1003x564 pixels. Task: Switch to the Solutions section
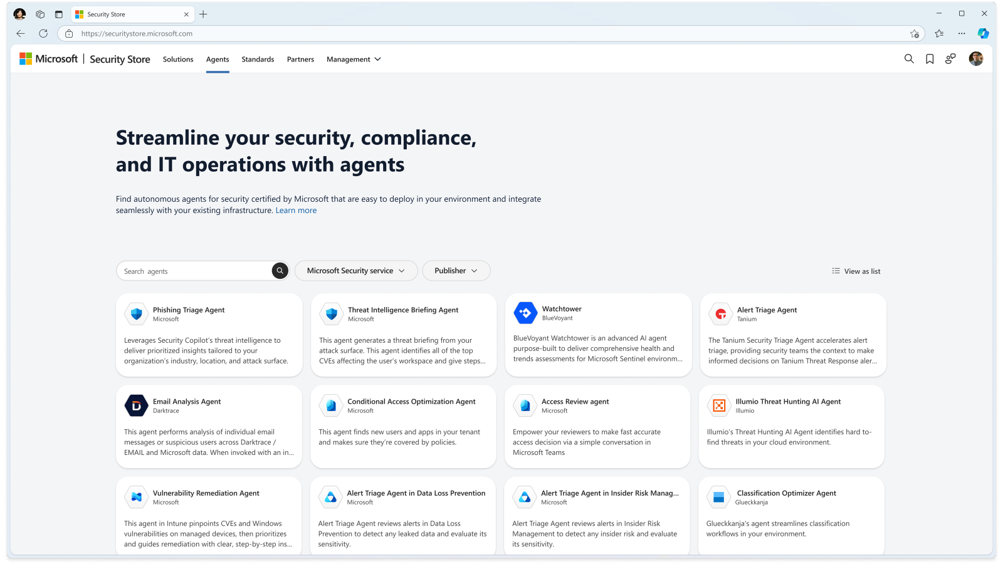(177, 59)
